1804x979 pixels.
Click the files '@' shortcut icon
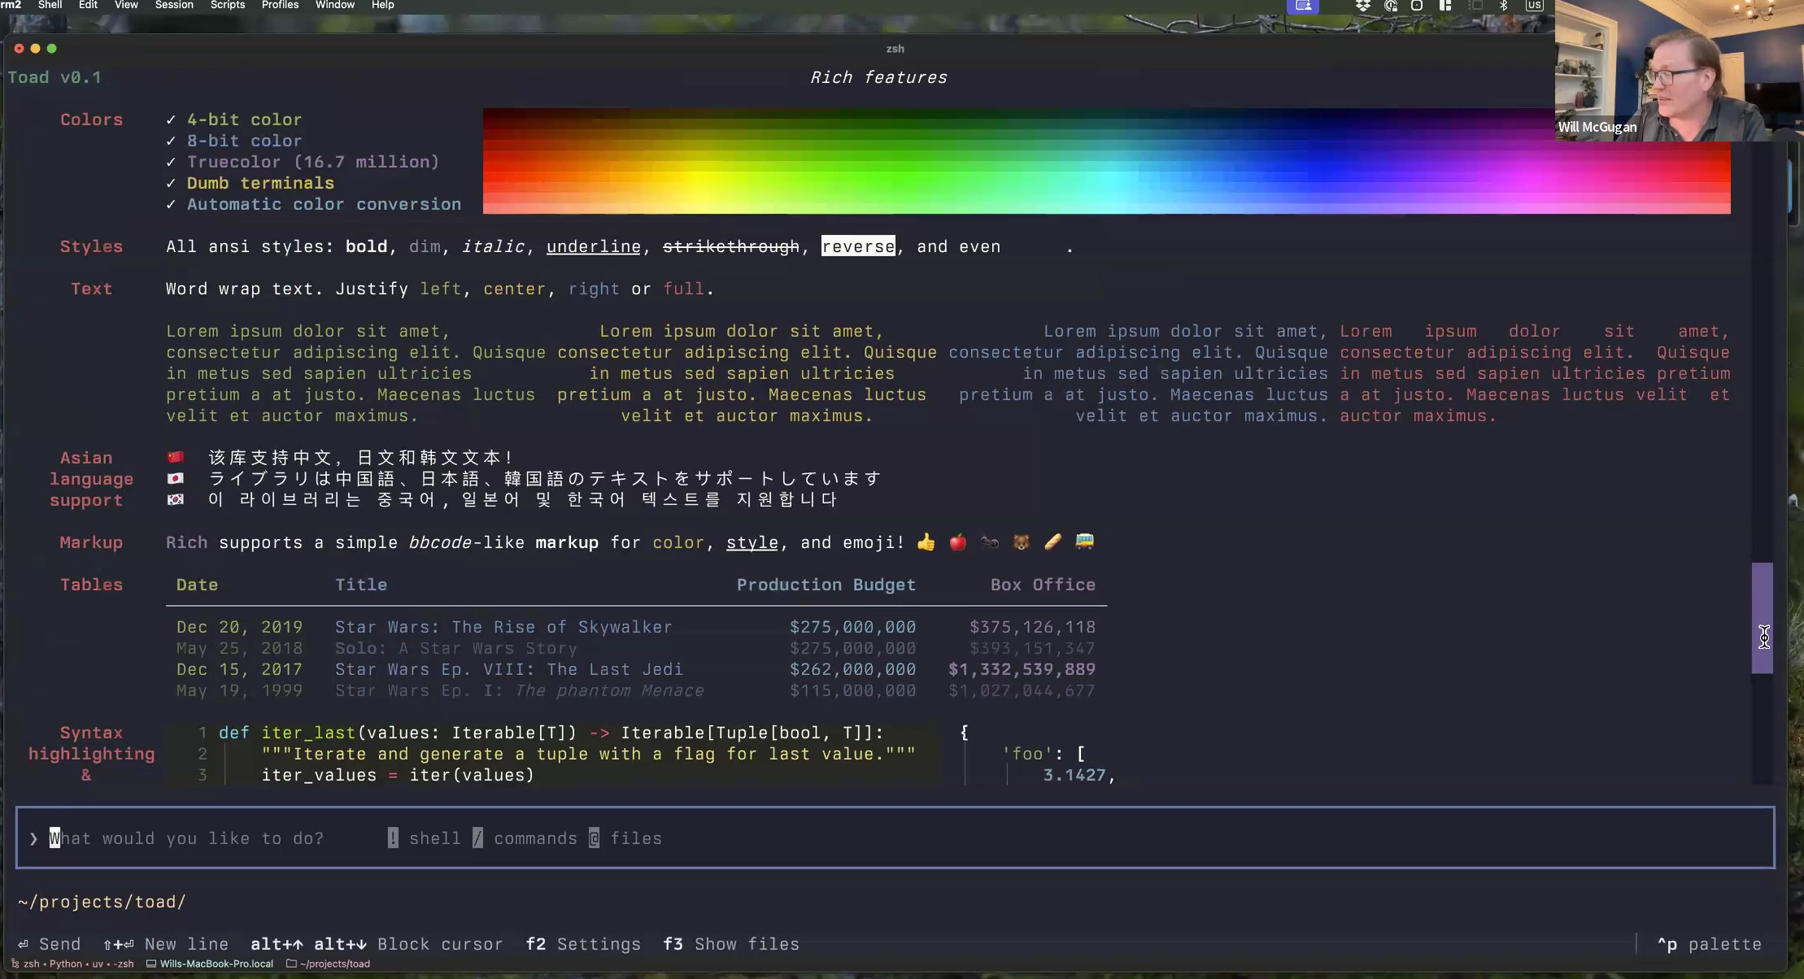click(x=594, y=838)
